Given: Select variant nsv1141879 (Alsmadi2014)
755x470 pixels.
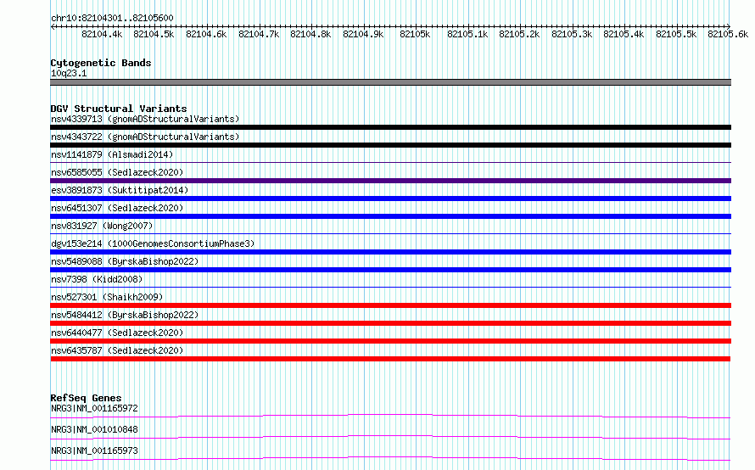Looking at the screenshot, I should (x=112, y=154).
